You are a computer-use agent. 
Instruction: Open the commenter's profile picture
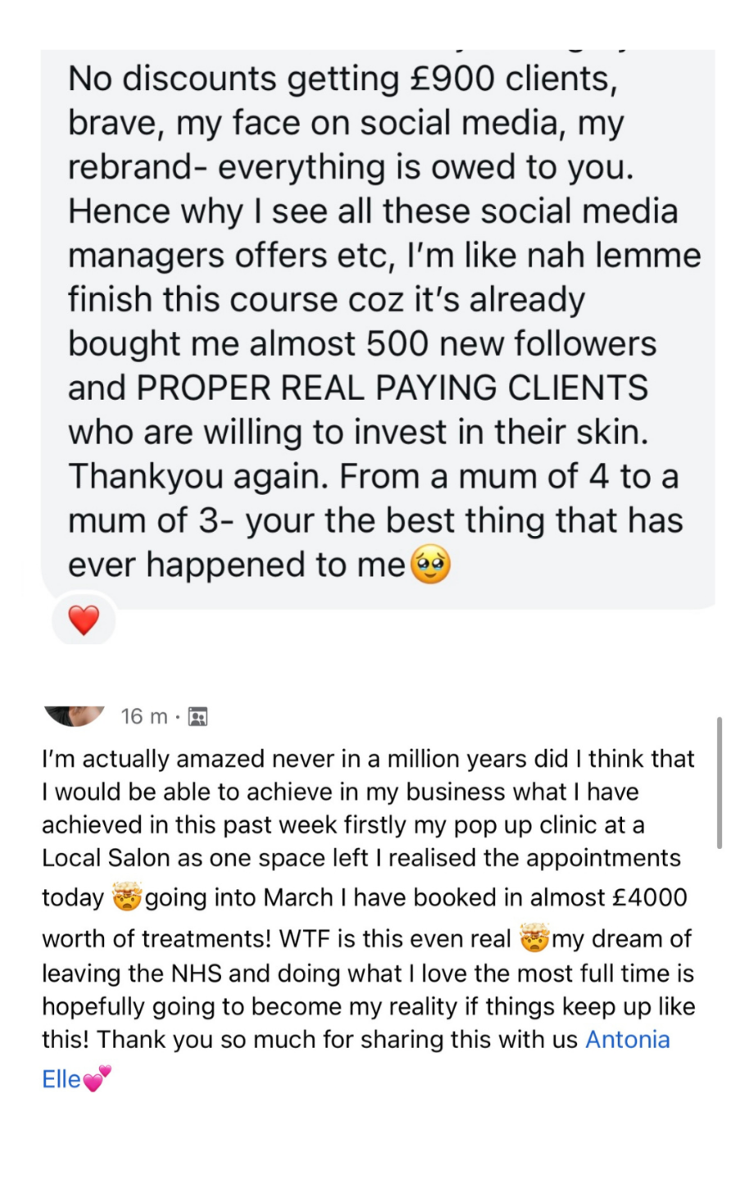tap(75, 715)
